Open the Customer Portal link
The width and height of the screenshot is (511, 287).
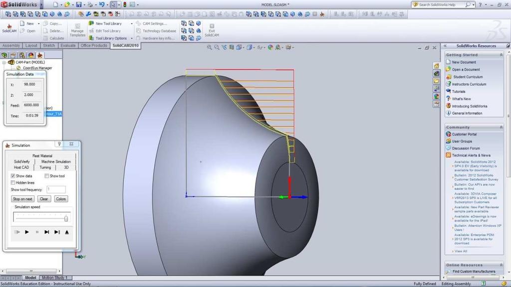pos(464,134)
